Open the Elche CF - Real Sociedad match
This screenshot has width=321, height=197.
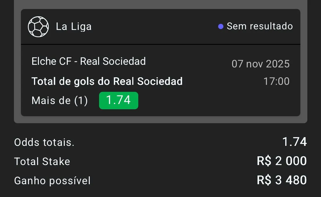[89, 61]
